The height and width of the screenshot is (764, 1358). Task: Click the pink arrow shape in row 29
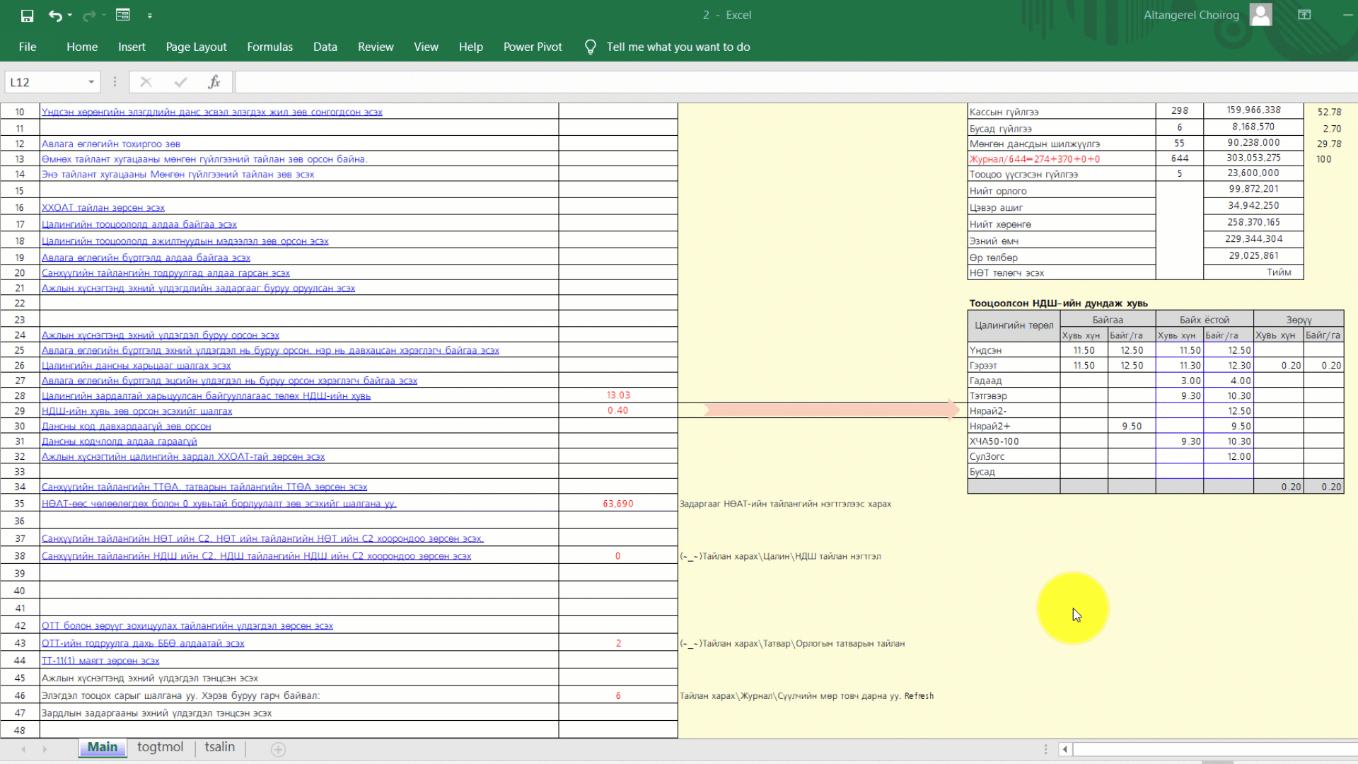point(831,410)
